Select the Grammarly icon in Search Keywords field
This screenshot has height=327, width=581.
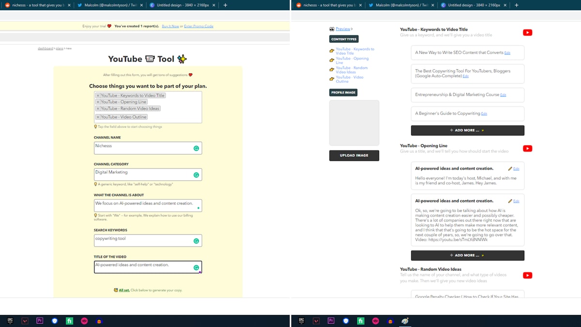point(196,240)
